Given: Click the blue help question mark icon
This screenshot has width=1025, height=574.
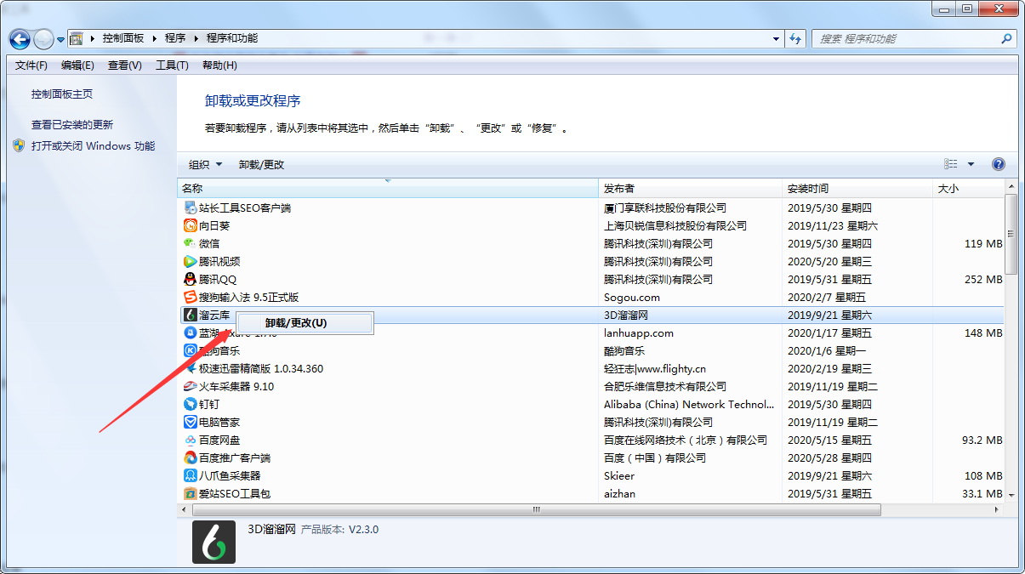Looking at the screenshot, I should (x=999, y=164).
